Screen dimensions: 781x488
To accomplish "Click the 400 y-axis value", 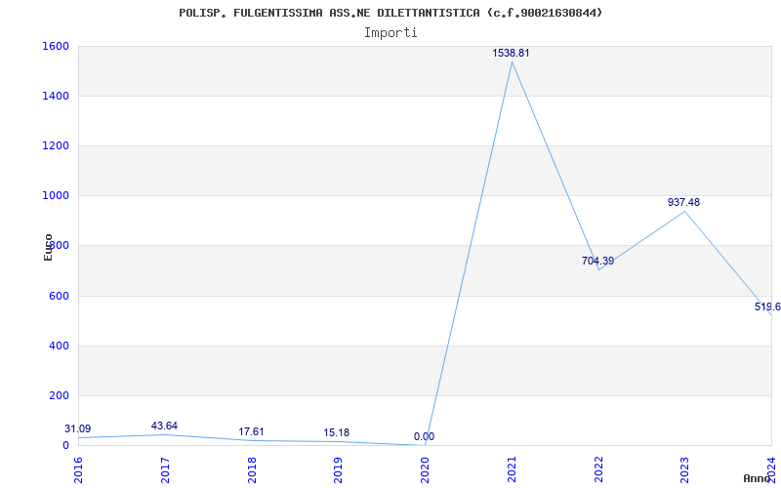I will [59, 346].
